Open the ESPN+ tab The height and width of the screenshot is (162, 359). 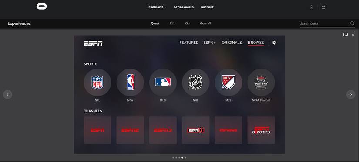(x=209, y=43)
